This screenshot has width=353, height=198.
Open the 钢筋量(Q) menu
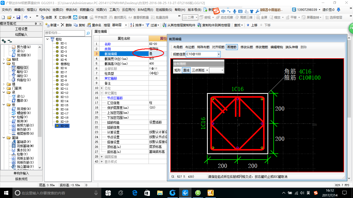[87, 10]
